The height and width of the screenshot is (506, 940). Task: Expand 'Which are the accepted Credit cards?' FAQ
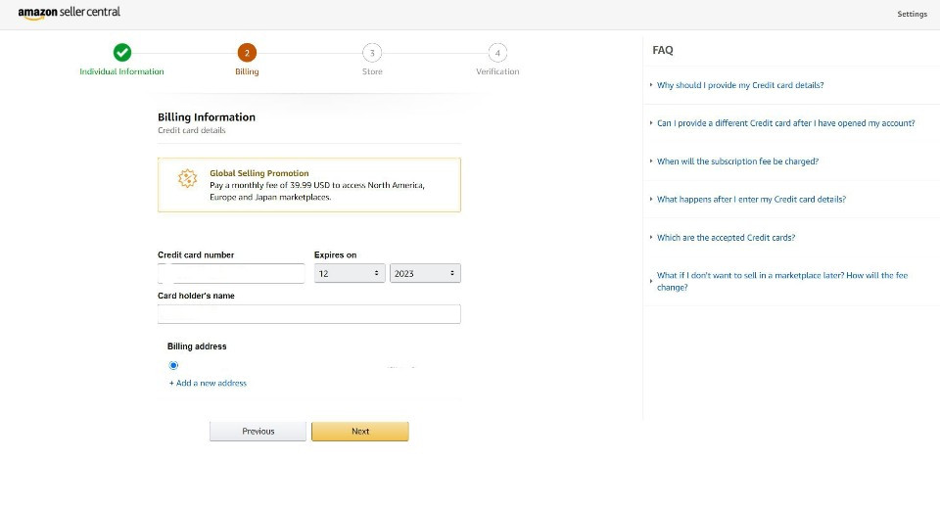(726, 238)
